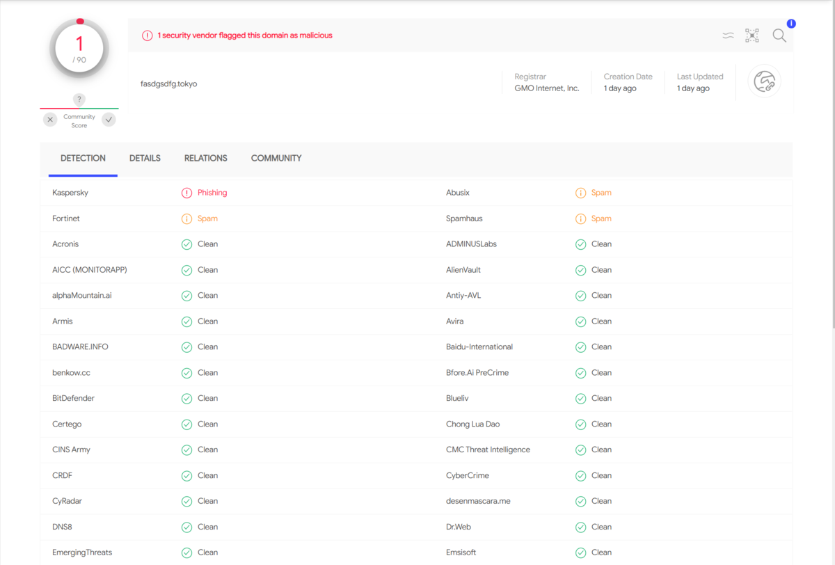Click AlienVault clean check icon

click(580, 270)
